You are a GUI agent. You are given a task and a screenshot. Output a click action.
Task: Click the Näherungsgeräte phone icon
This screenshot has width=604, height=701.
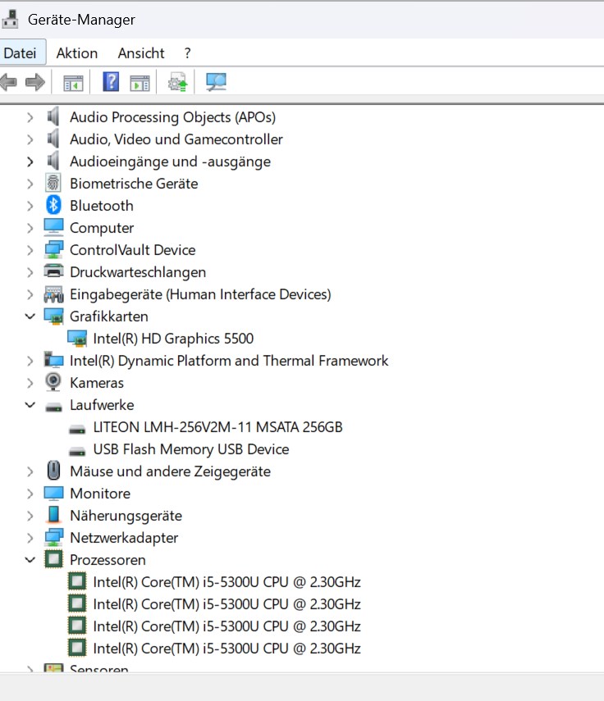click(x=53, y=515)
